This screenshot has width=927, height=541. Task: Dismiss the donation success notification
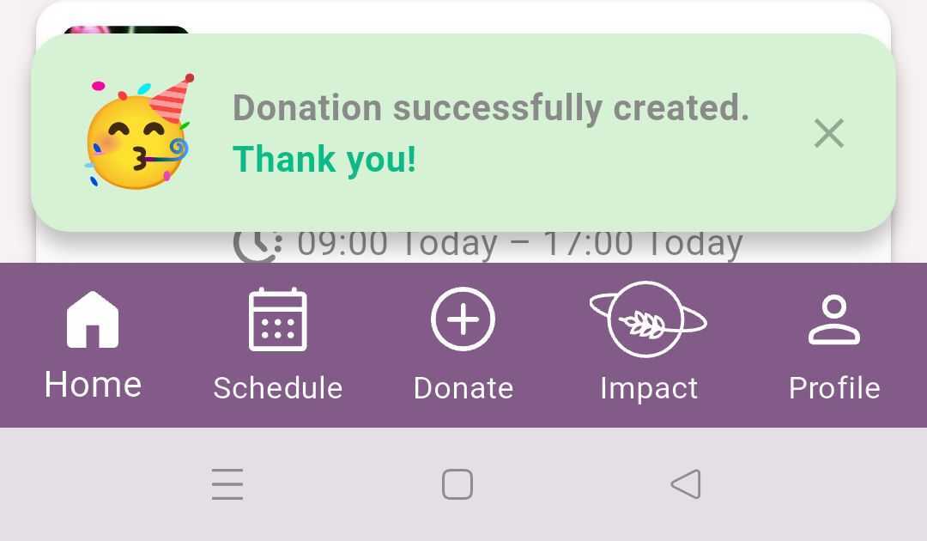click(x=828, y=133)
